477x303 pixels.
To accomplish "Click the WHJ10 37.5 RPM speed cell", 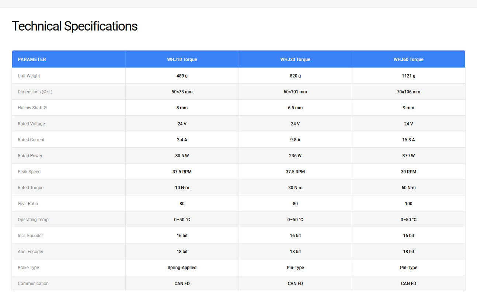I will pyautogui.click(x=182, y=172).
